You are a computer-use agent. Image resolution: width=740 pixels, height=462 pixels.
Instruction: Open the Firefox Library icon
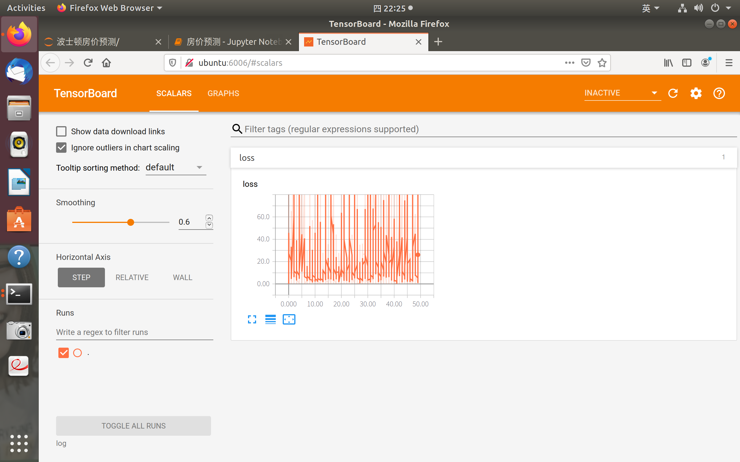[x=668, y=63]
